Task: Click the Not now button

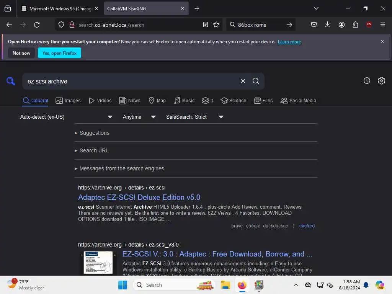Action: point(21,53)
